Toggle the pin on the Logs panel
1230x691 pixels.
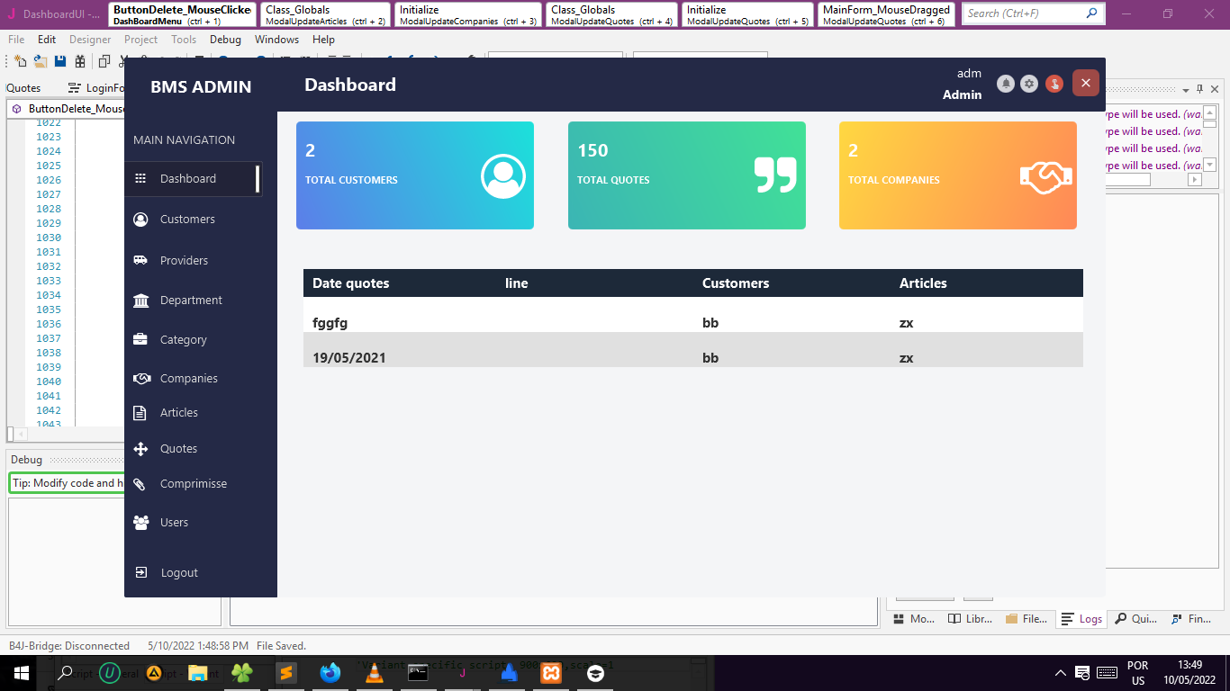tap(1200, 89)
